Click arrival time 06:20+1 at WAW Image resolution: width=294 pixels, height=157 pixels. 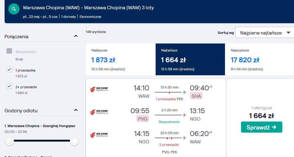201,134
